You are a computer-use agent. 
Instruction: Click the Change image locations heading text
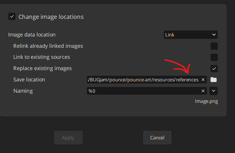tap(51, 17)
